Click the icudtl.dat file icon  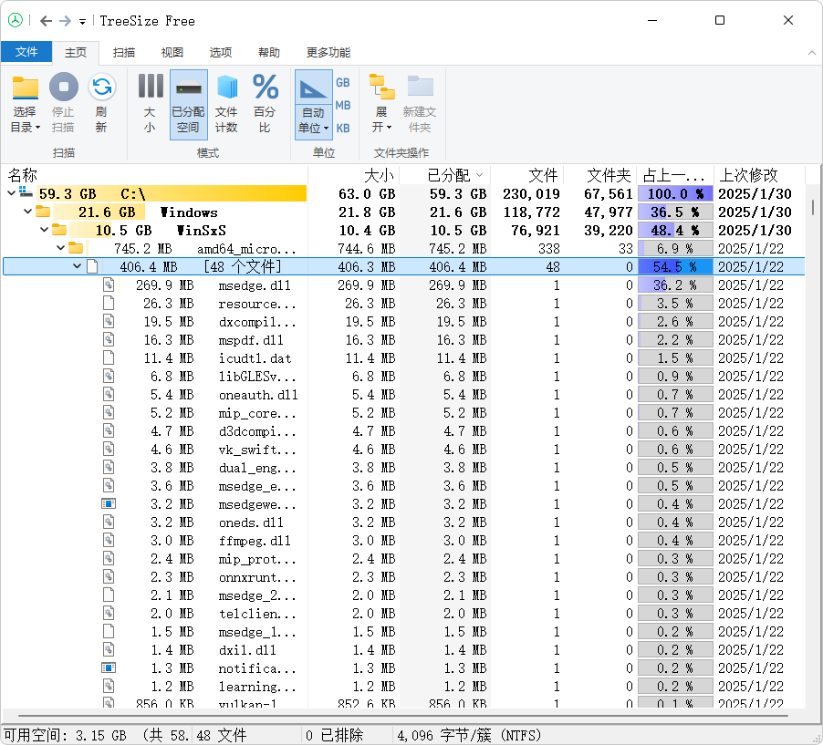point(109,357)
